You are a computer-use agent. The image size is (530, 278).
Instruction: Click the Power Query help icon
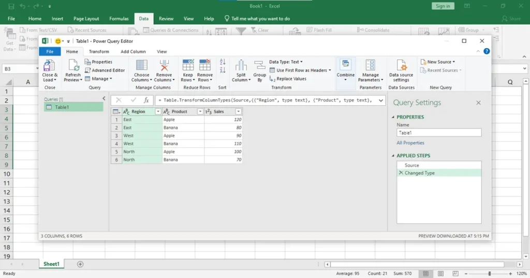click(x=487, y=51)
